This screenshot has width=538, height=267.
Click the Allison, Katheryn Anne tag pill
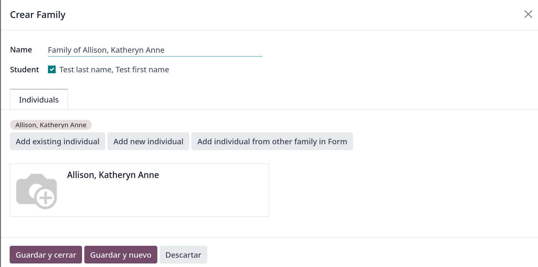[x=51, y=125]
